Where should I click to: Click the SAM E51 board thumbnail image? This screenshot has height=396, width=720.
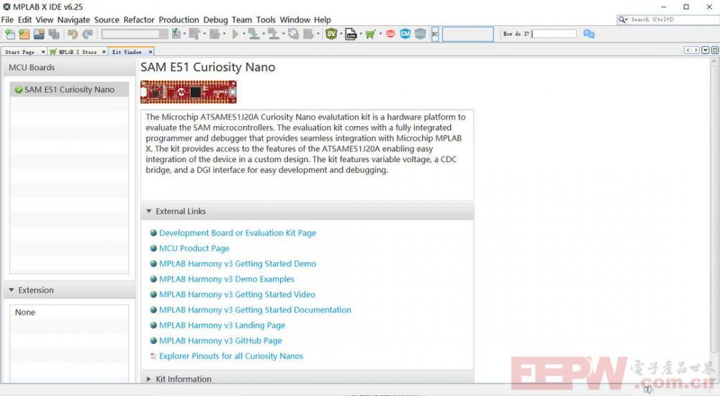(189, 92)
